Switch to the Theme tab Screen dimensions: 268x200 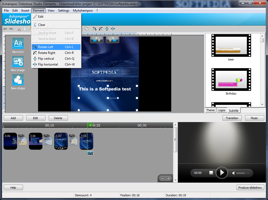(210, 110)
